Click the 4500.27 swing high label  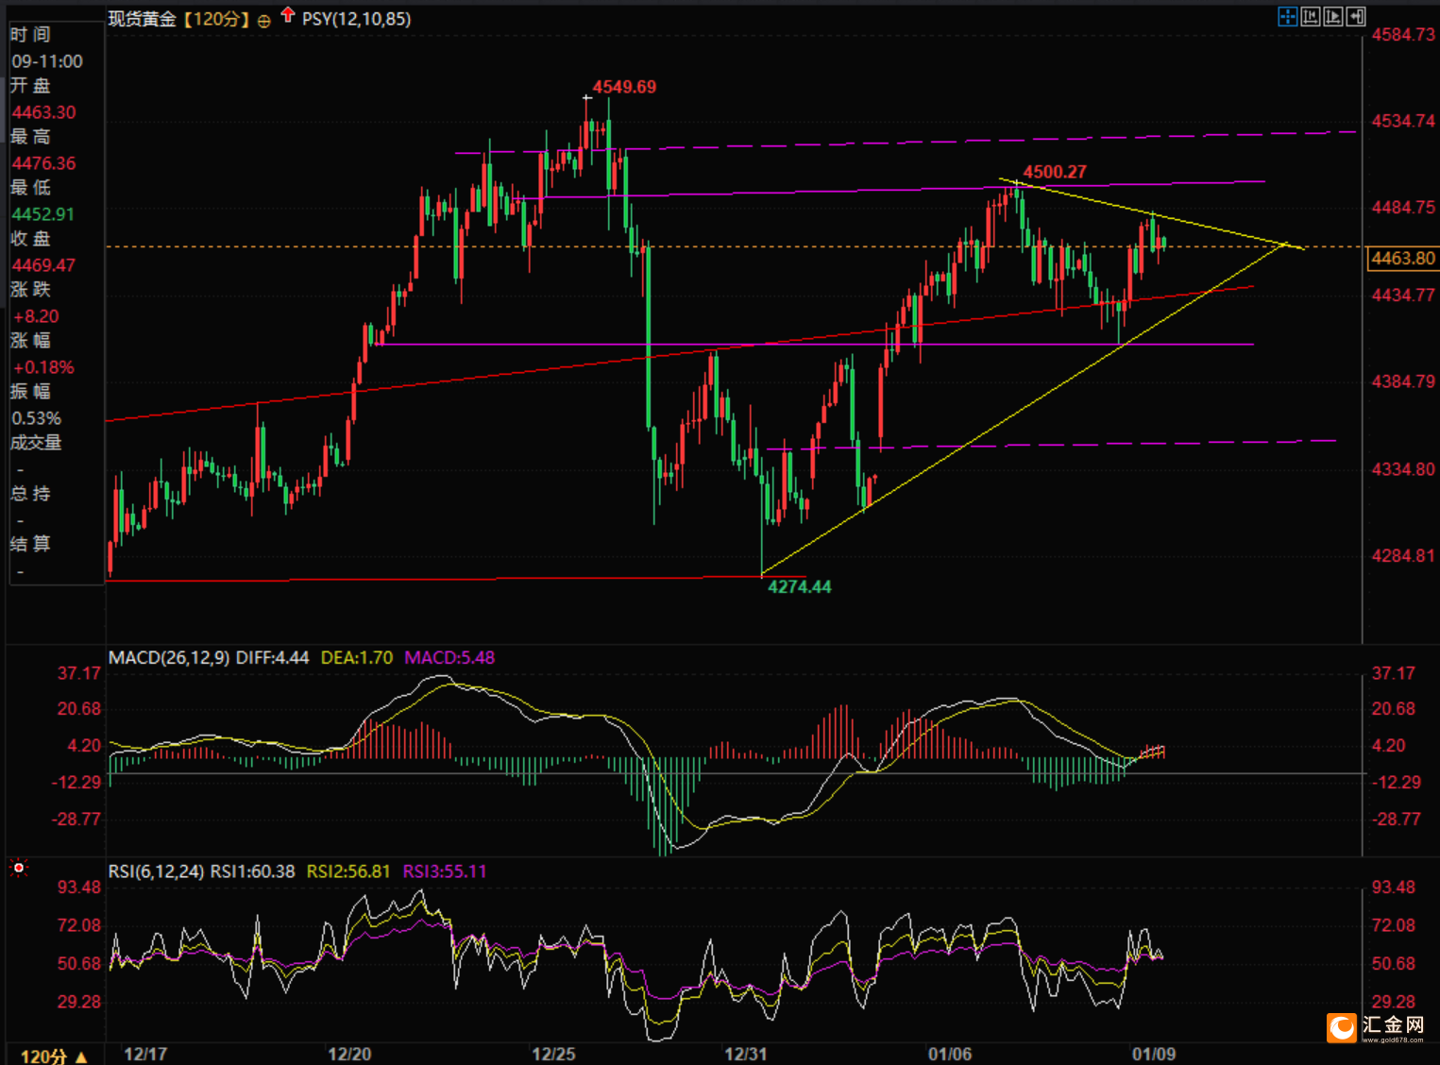point(1055,172)
